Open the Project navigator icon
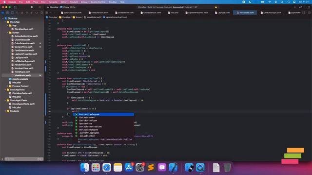 (3, 13)
